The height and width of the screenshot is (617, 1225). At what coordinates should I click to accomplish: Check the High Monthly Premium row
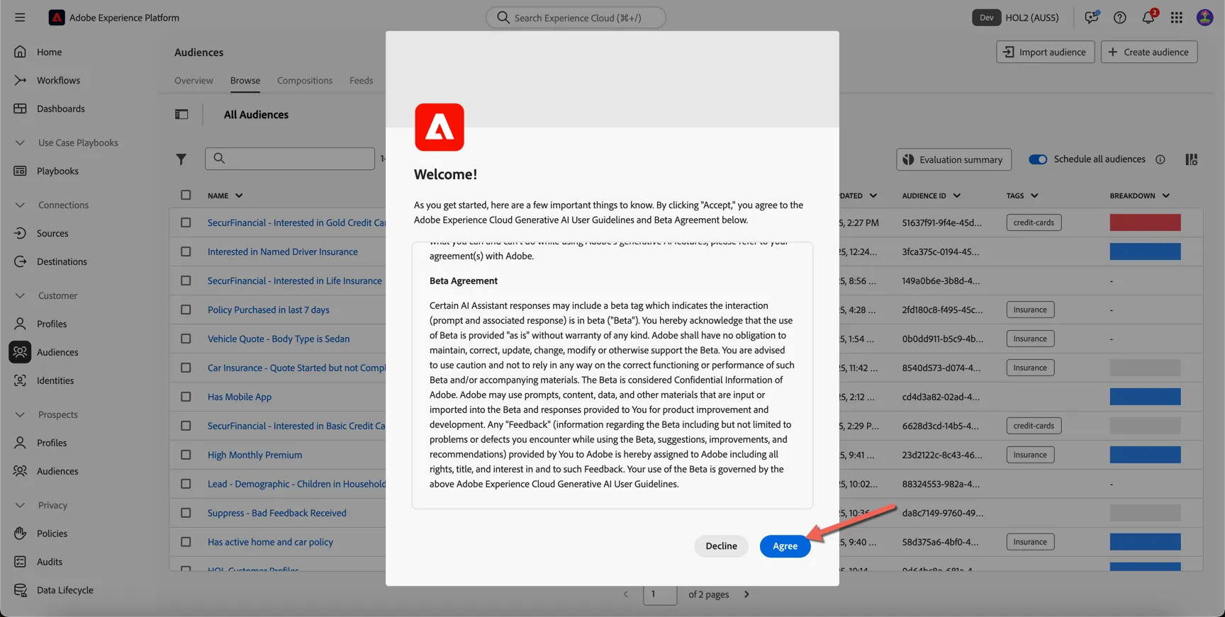(x=186, y=455)
